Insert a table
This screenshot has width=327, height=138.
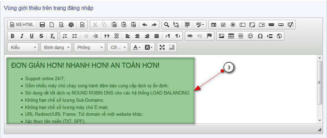coord(231,36)
